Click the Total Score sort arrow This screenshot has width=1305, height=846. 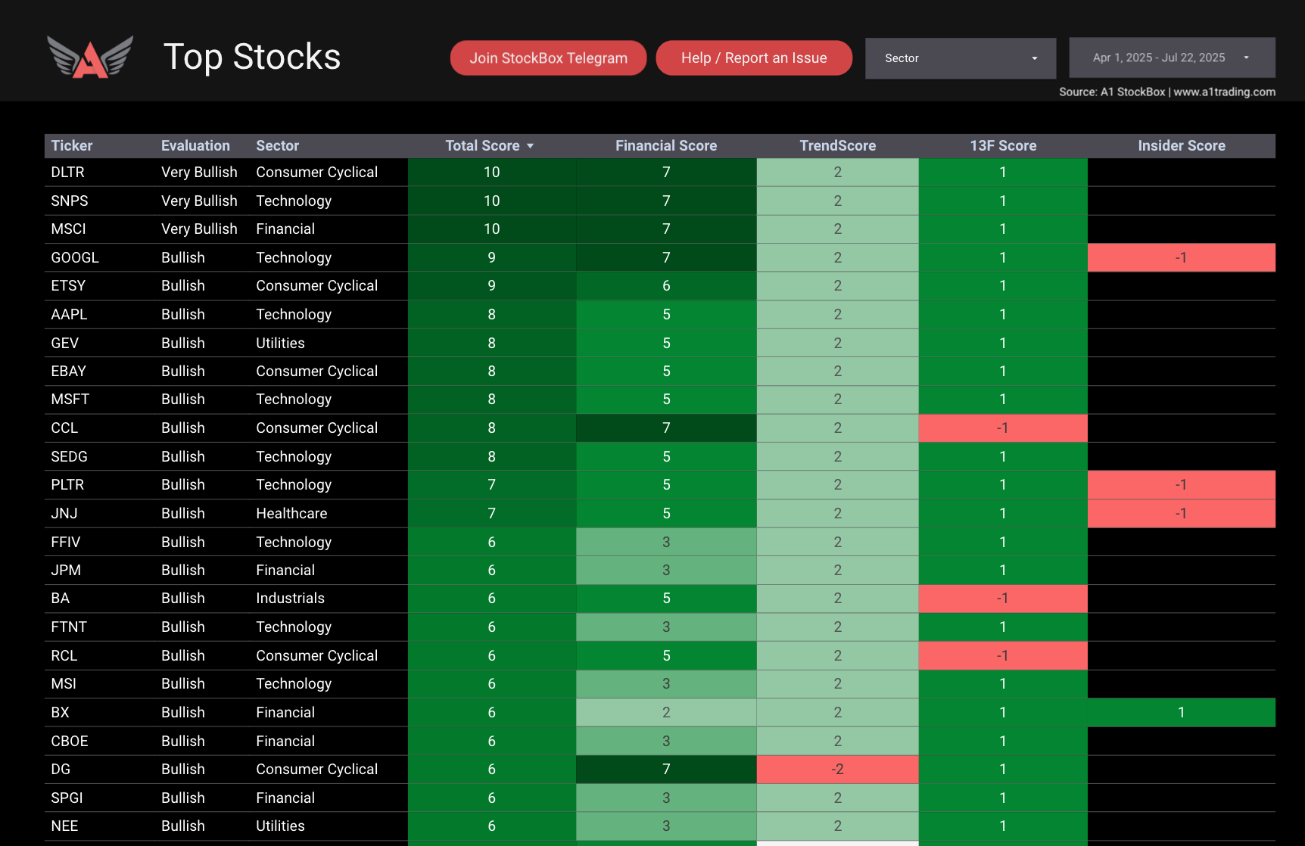click(531, 145)
